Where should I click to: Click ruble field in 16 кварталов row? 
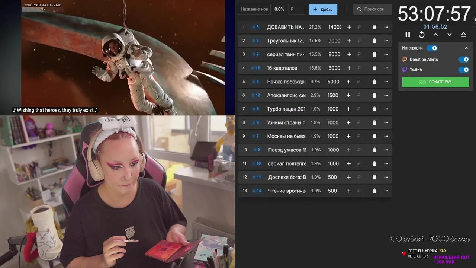coord(360,68)
